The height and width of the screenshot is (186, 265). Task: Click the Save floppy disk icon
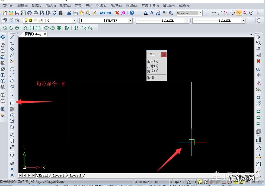point(17,13)
